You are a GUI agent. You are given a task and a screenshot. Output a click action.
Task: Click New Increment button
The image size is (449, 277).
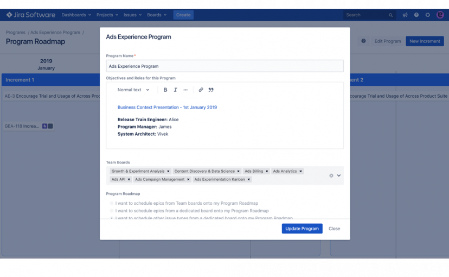pyautogui.click(x=425, y=41)
